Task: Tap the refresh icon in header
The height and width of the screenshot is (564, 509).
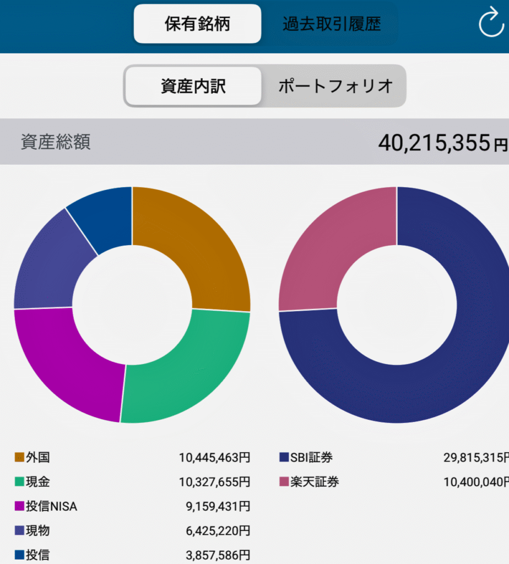Action: tap(491, 24)
